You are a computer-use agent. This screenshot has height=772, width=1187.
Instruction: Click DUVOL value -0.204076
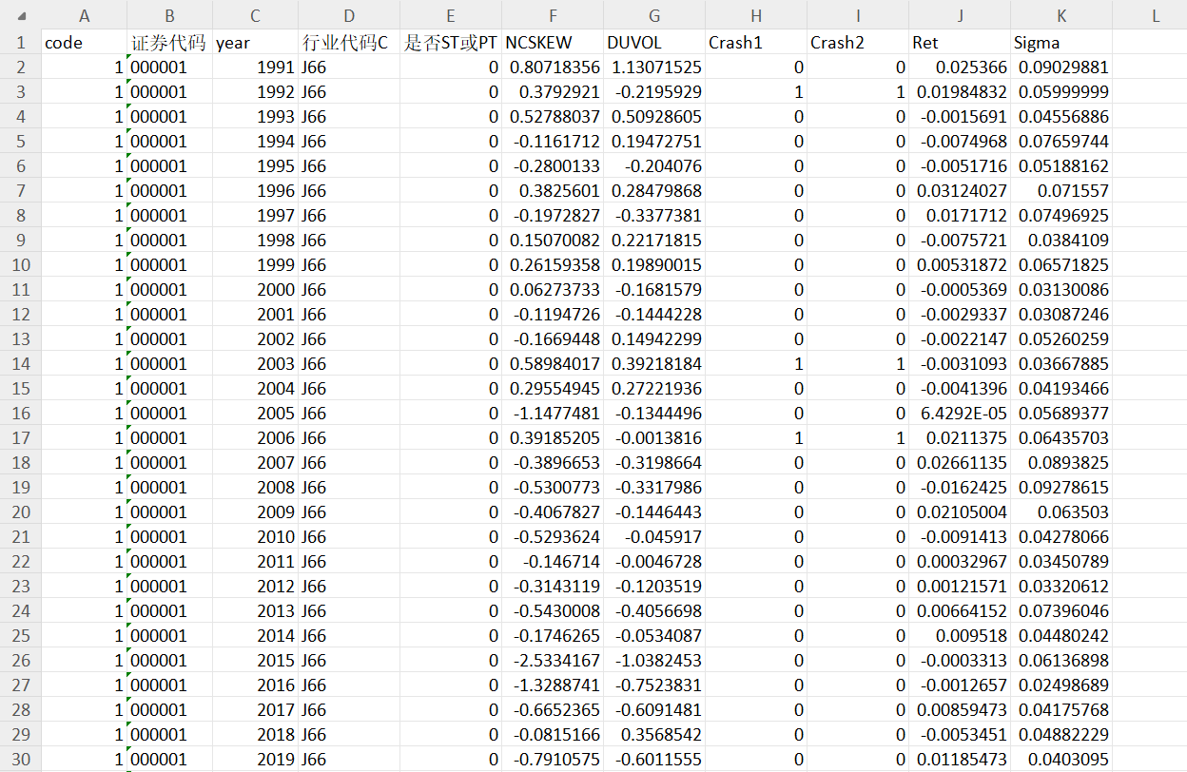pyautogui.click(x=654, y=166)
